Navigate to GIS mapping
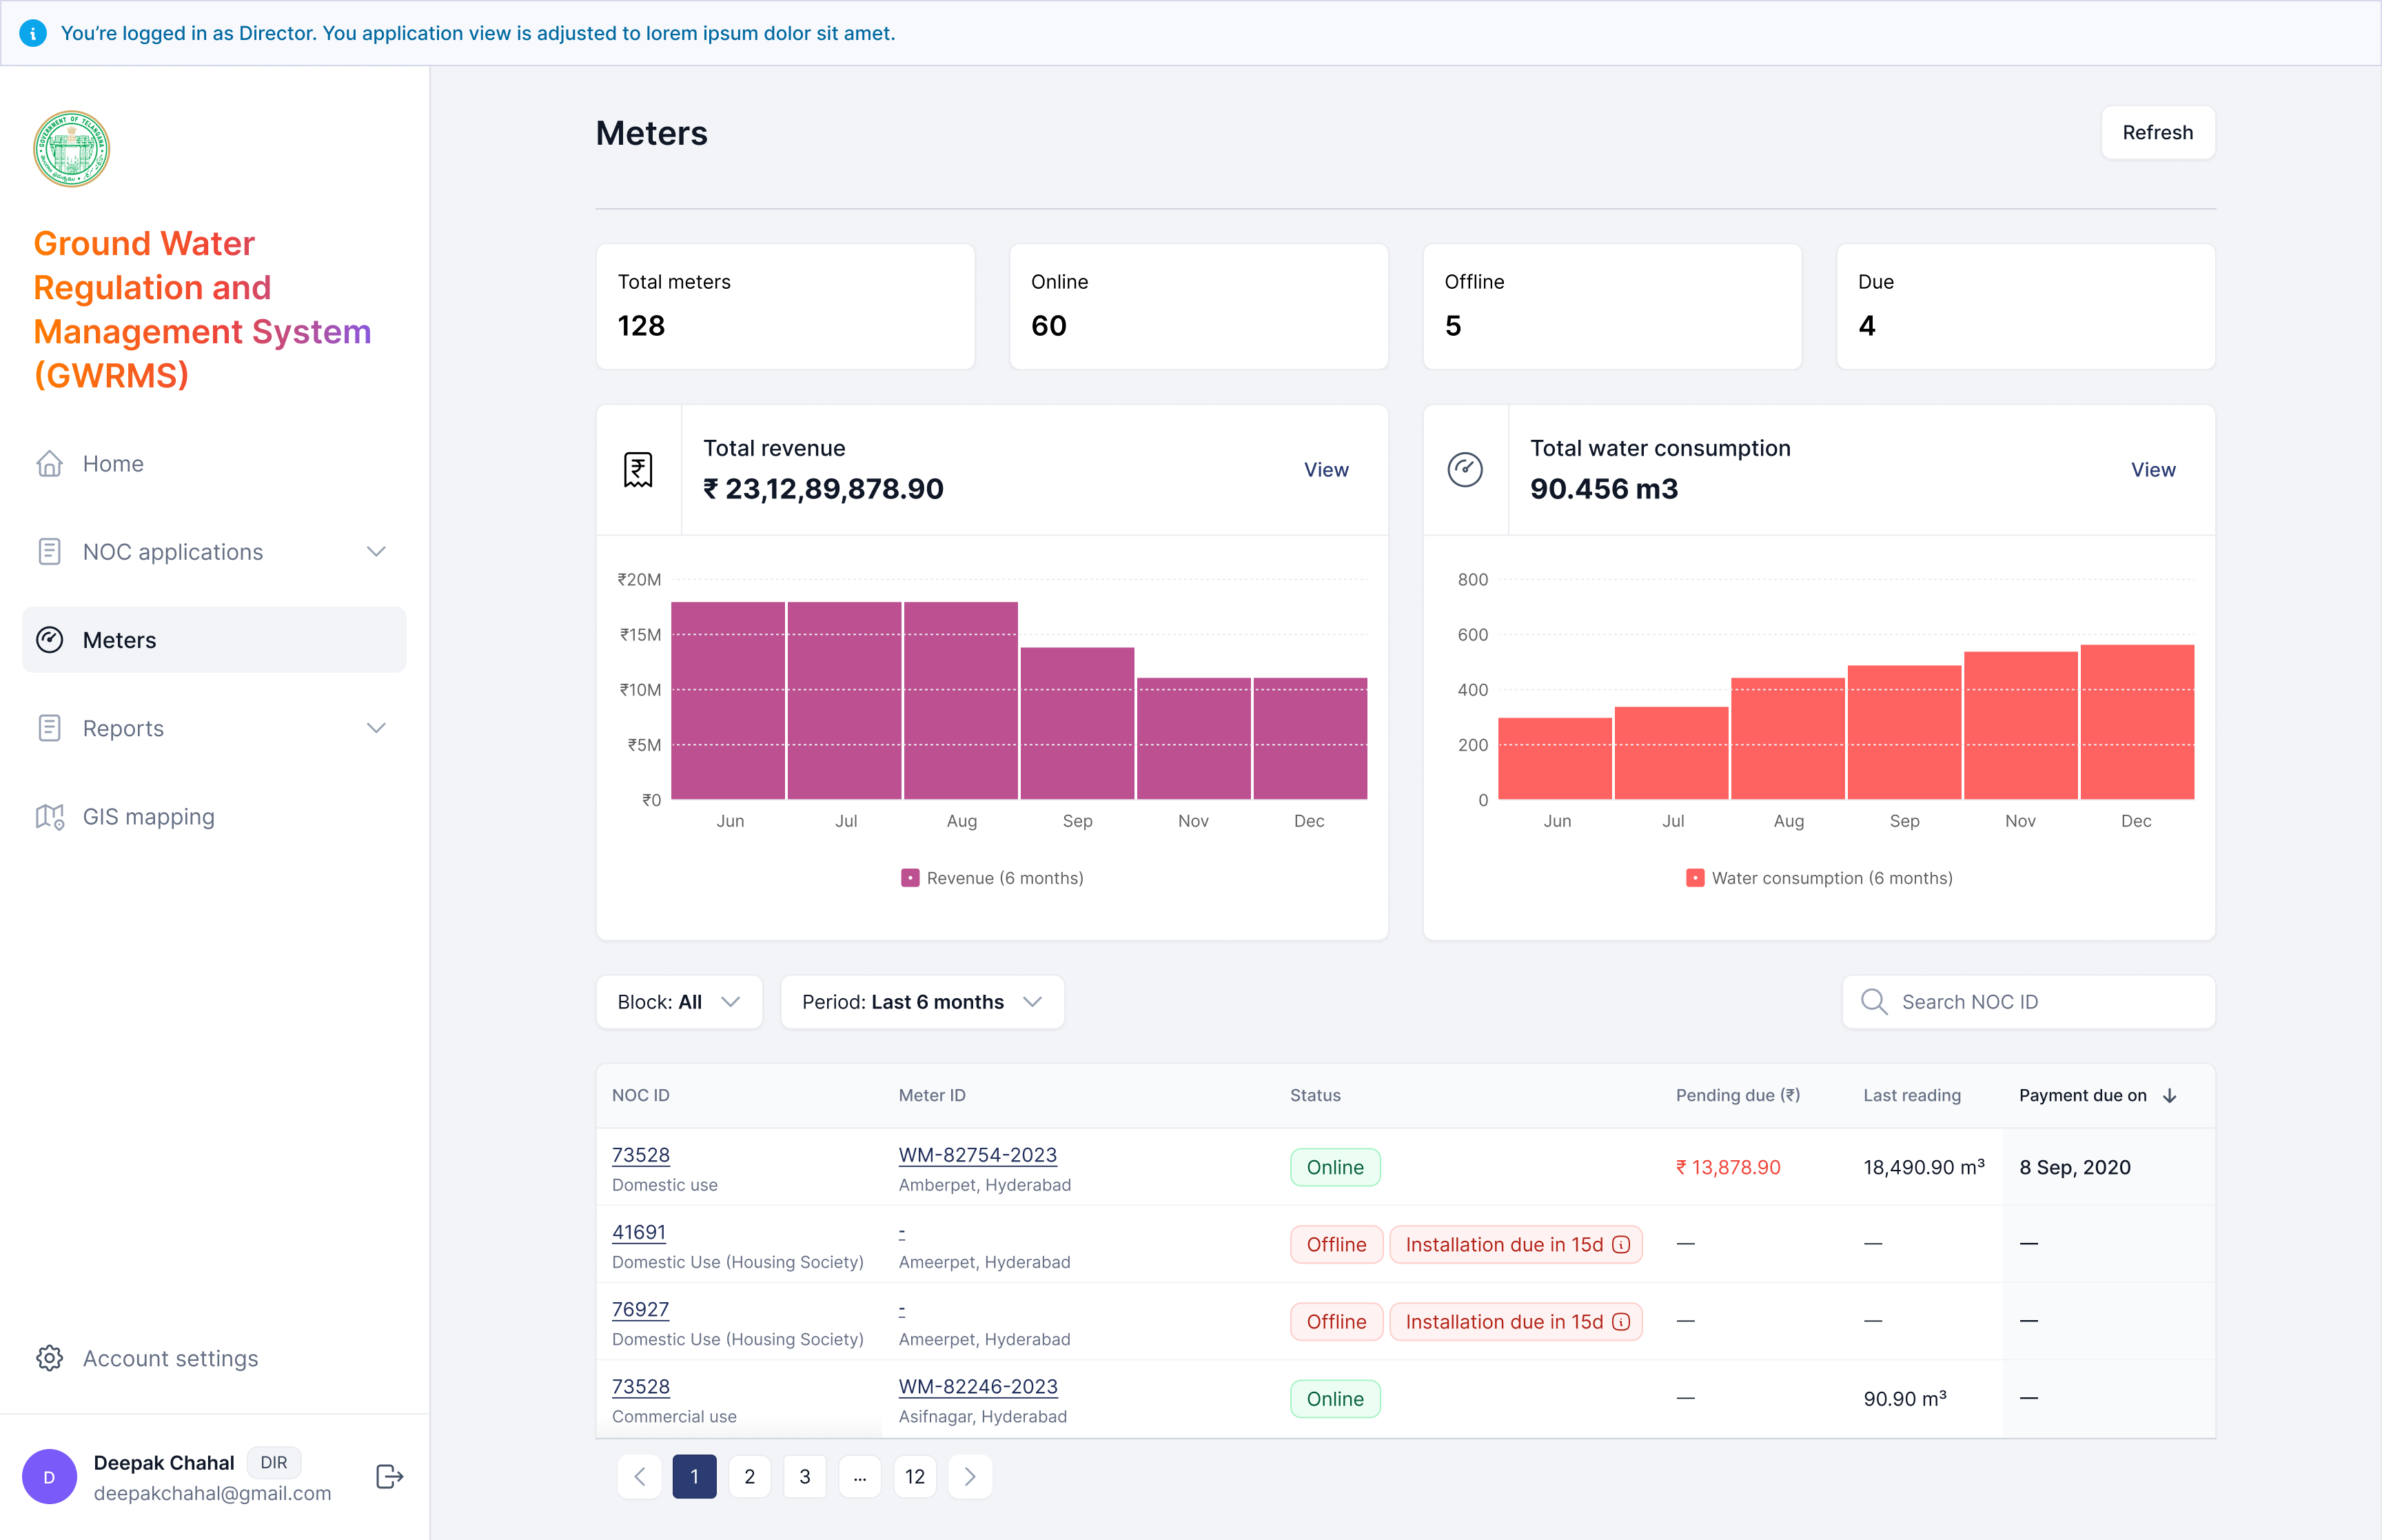This screenshot has width=2382, height=1540. [148, 817]
